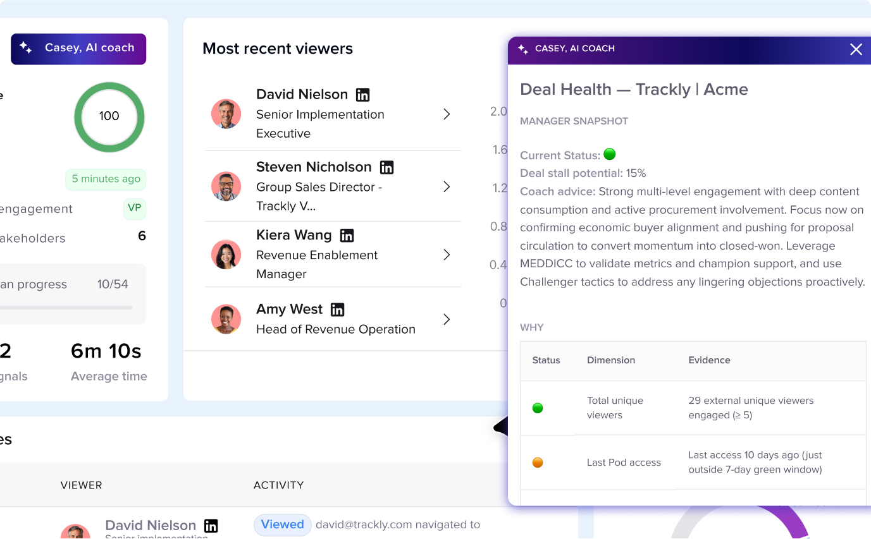The width and height of the screenshot is (871, 539).
Task: Click 'Revenue Enablement Manager' job title
Action: [317, 264]
